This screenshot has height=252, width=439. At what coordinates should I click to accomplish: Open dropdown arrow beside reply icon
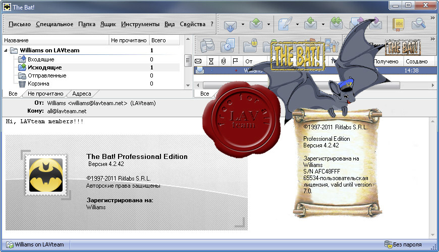pyautogui.click(x=323, y=24)
